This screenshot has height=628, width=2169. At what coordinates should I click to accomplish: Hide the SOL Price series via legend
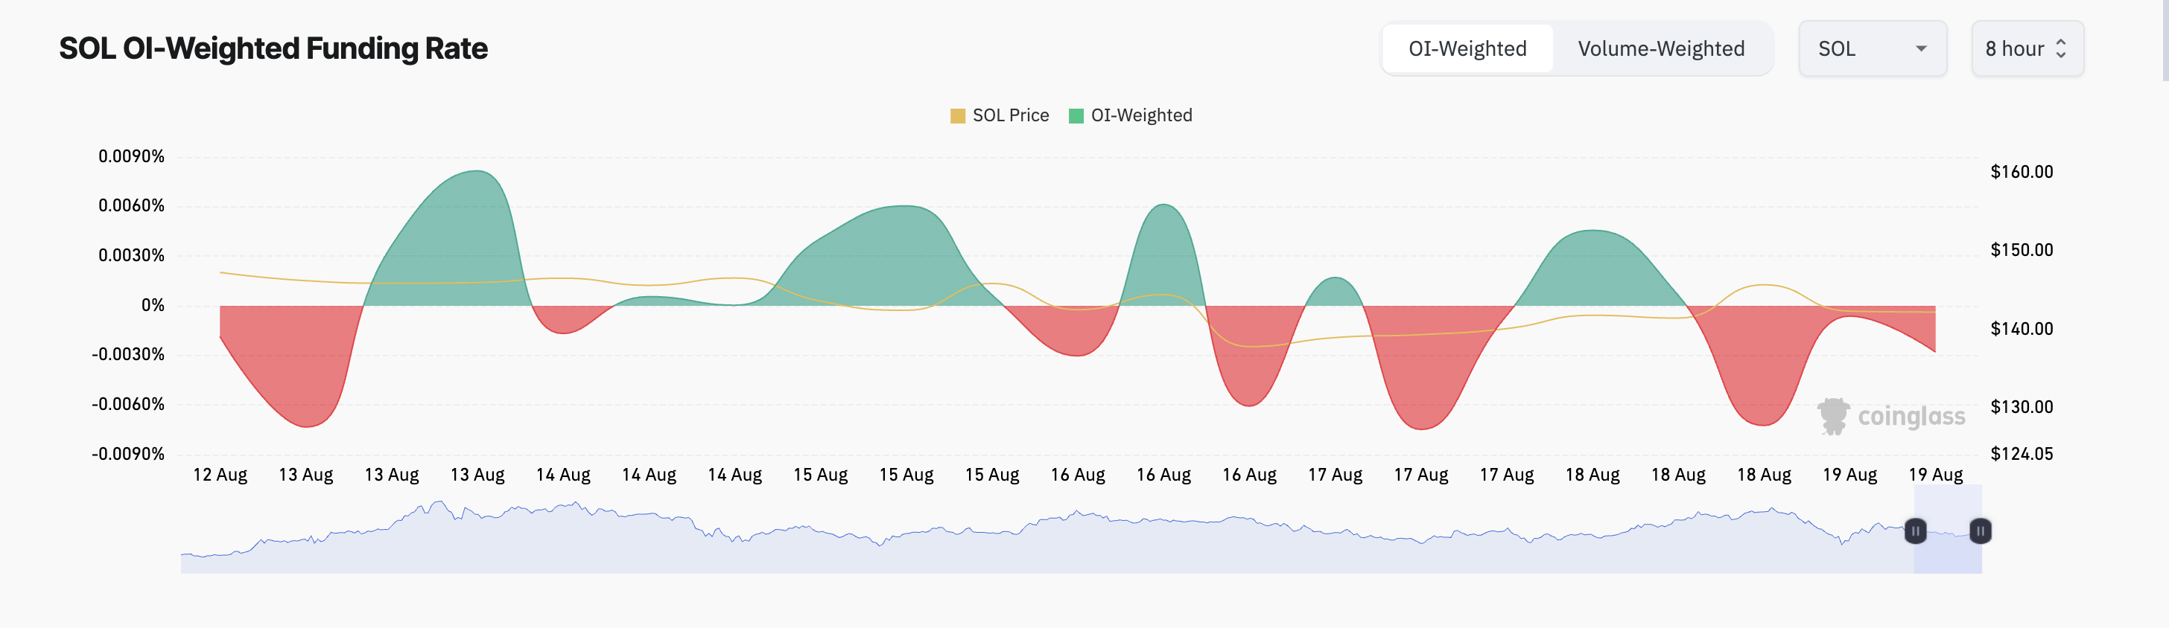coord(1011,116)
